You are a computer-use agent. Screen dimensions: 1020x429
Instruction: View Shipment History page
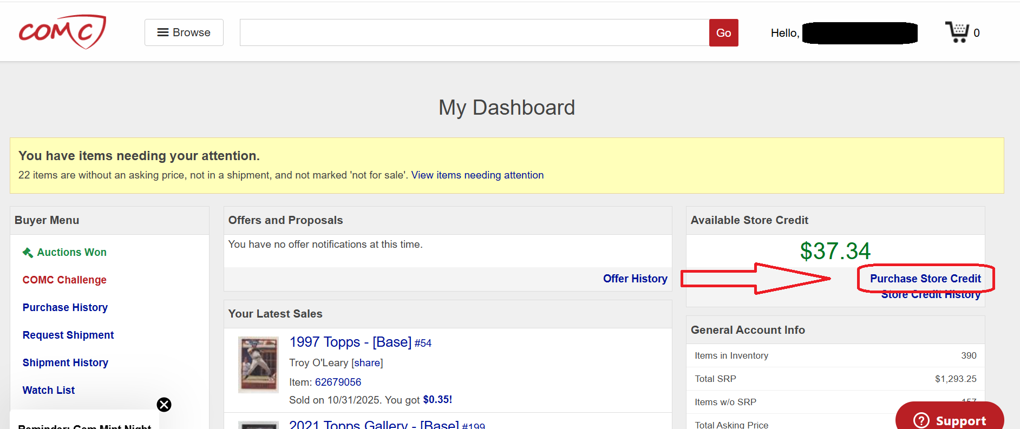[x=66, y=363]
